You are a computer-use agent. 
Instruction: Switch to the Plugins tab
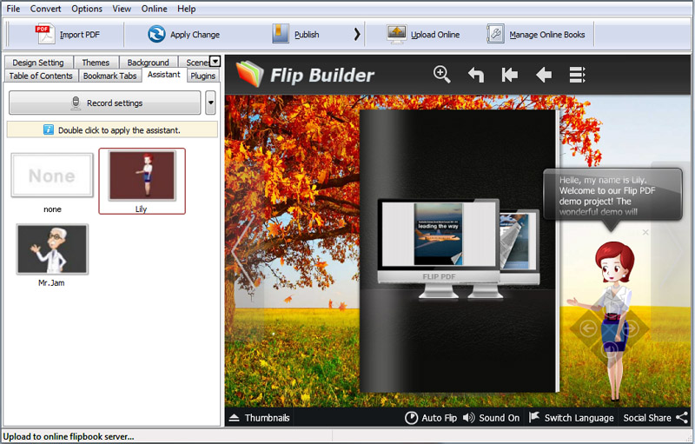tap(203, 76)
